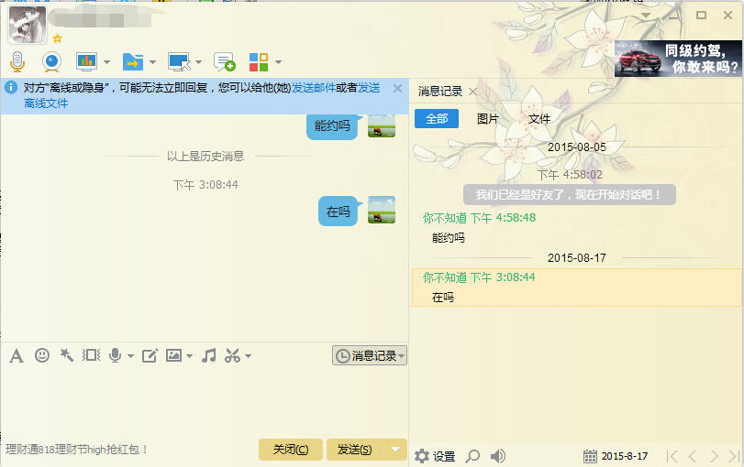Capture a screenshot with scissors icon
This screenshot has width=744, height=467.
(x=232, y=355)
